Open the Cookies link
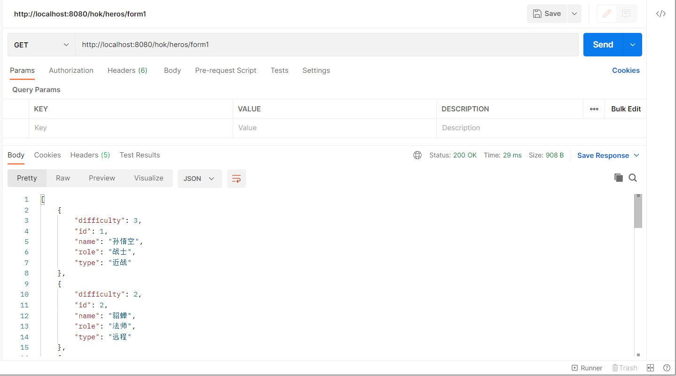The height and width of the screenshot is (376, 676). [626, 70]
